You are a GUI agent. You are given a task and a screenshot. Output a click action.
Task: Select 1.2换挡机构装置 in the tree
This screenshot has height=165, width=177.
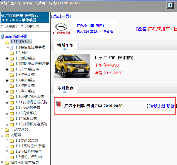click(x=28, y=152)
